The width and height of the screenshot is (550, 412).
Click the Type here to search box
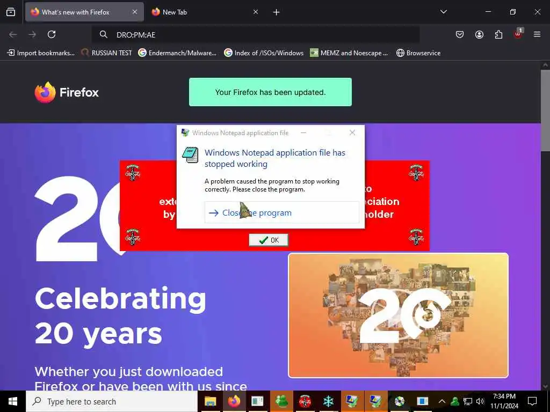112,401
